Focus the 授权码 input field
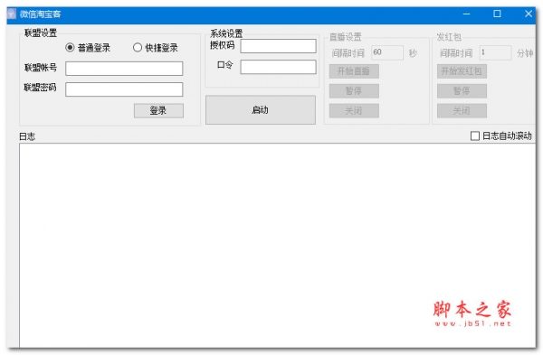This screenshot has height=355, width=543. tap(278, 46)
